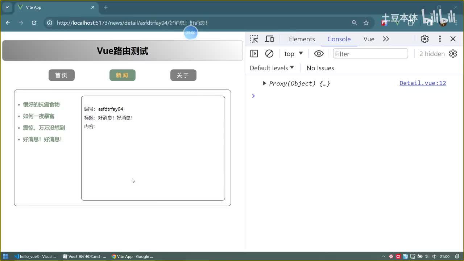The height and width of the screenshot is (261, 464).
Task: Open the Detail.vue:12 source link
Action: coord(423,83)
